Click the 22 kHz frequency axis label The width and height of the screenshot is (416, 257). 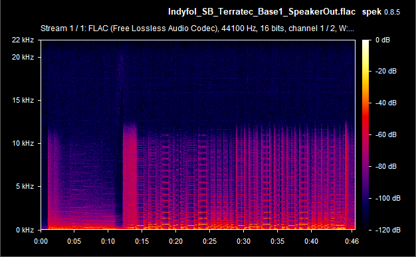pyautogui.click(x=23, y=40)
